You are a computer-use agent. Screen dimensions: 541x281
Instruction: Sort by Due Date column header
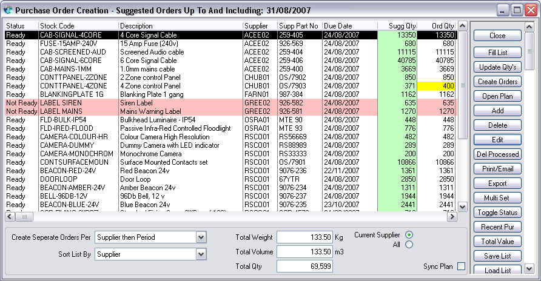coord(350,26)
